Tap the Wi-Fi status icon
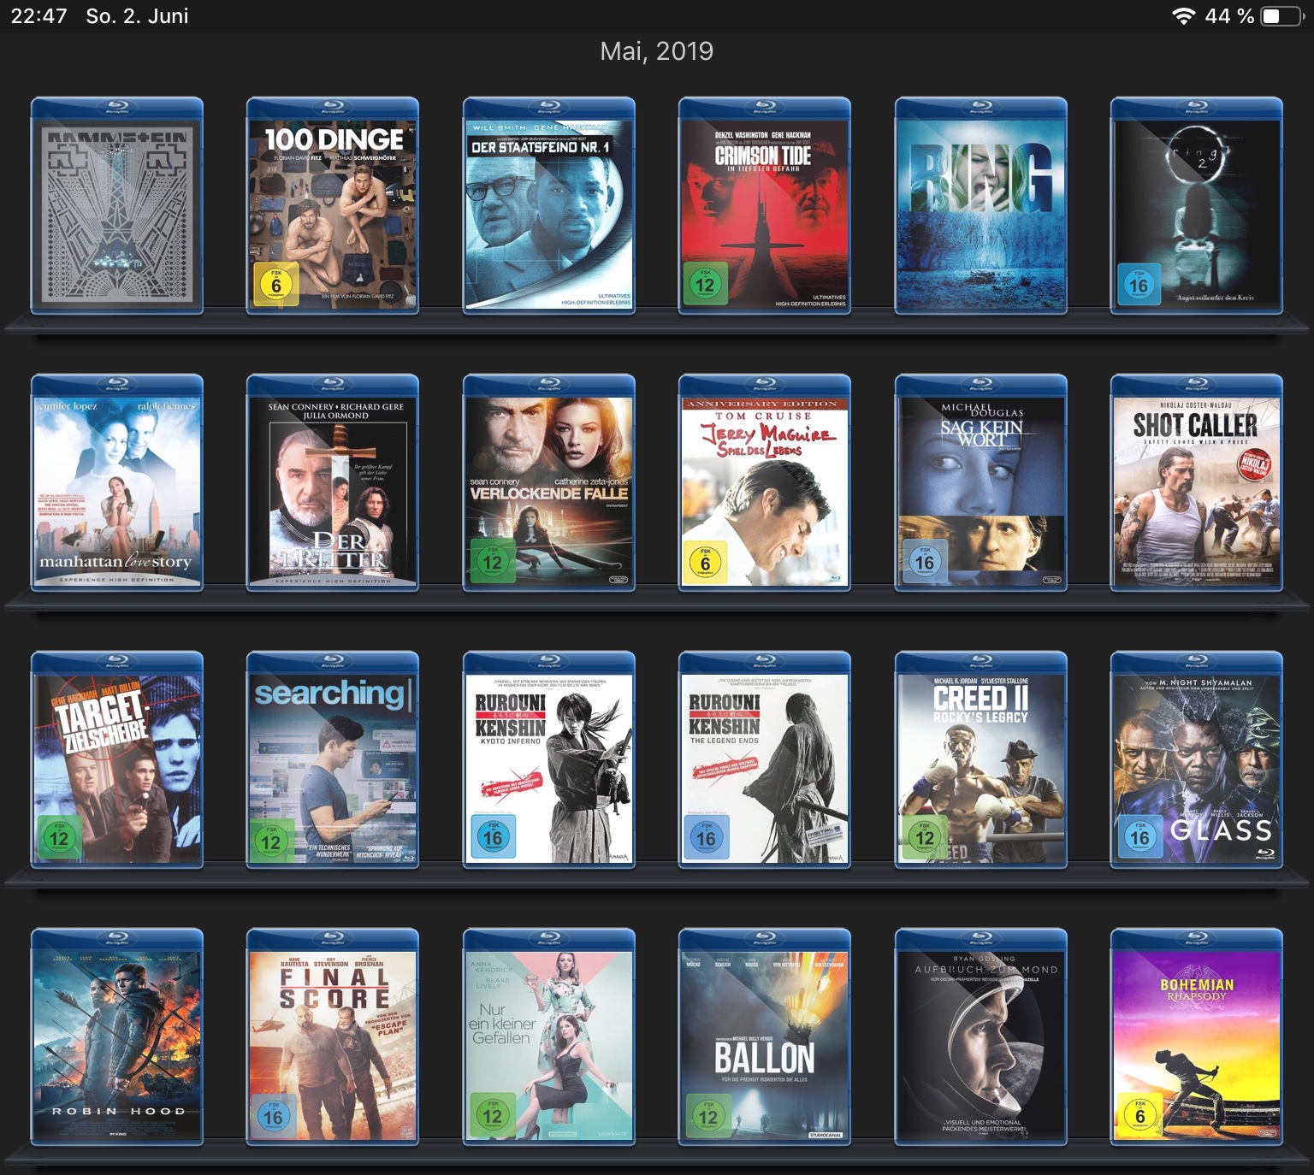This screenshot has height=1175, width=1314. tap(1184, 16)
